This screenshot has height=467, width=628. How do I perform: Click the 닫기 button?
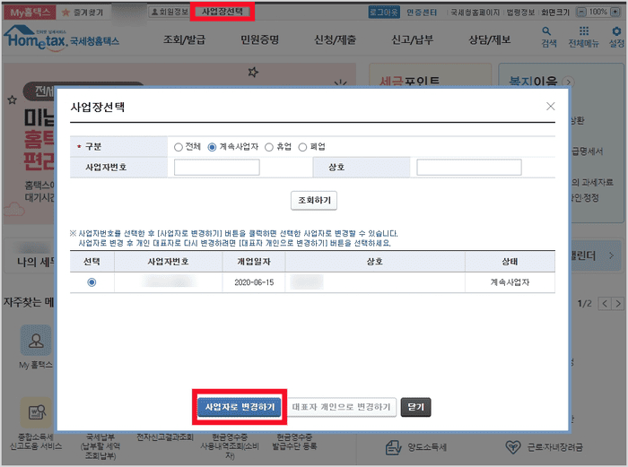pos(415,407)
